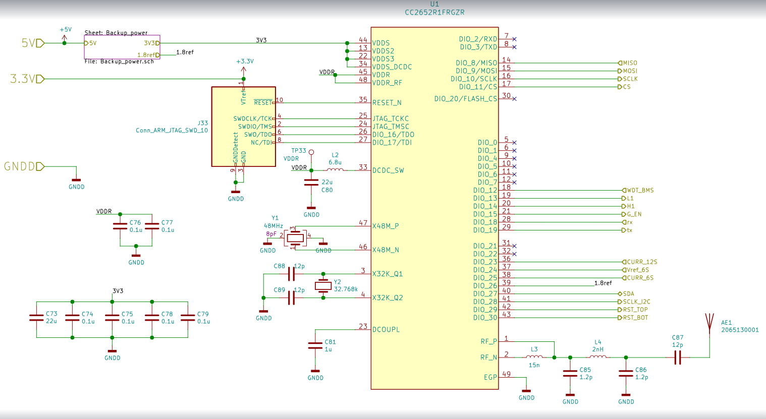Viewport: 766px width, 419px height.
Task: Select the RF_P pin name
Action: point(488,342)
